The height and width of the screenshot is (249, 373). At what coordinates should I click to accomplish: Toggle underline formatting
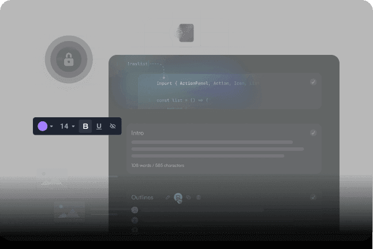point(99,126)
